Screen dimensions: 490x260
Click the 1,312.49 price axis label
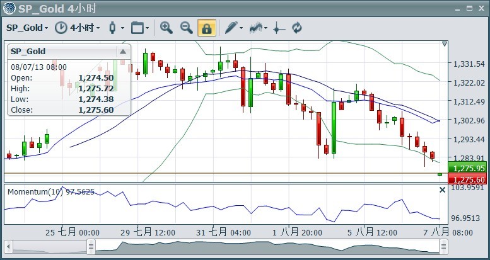pos(469,101)
